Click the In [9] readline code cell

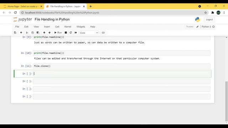pos(121,37)
